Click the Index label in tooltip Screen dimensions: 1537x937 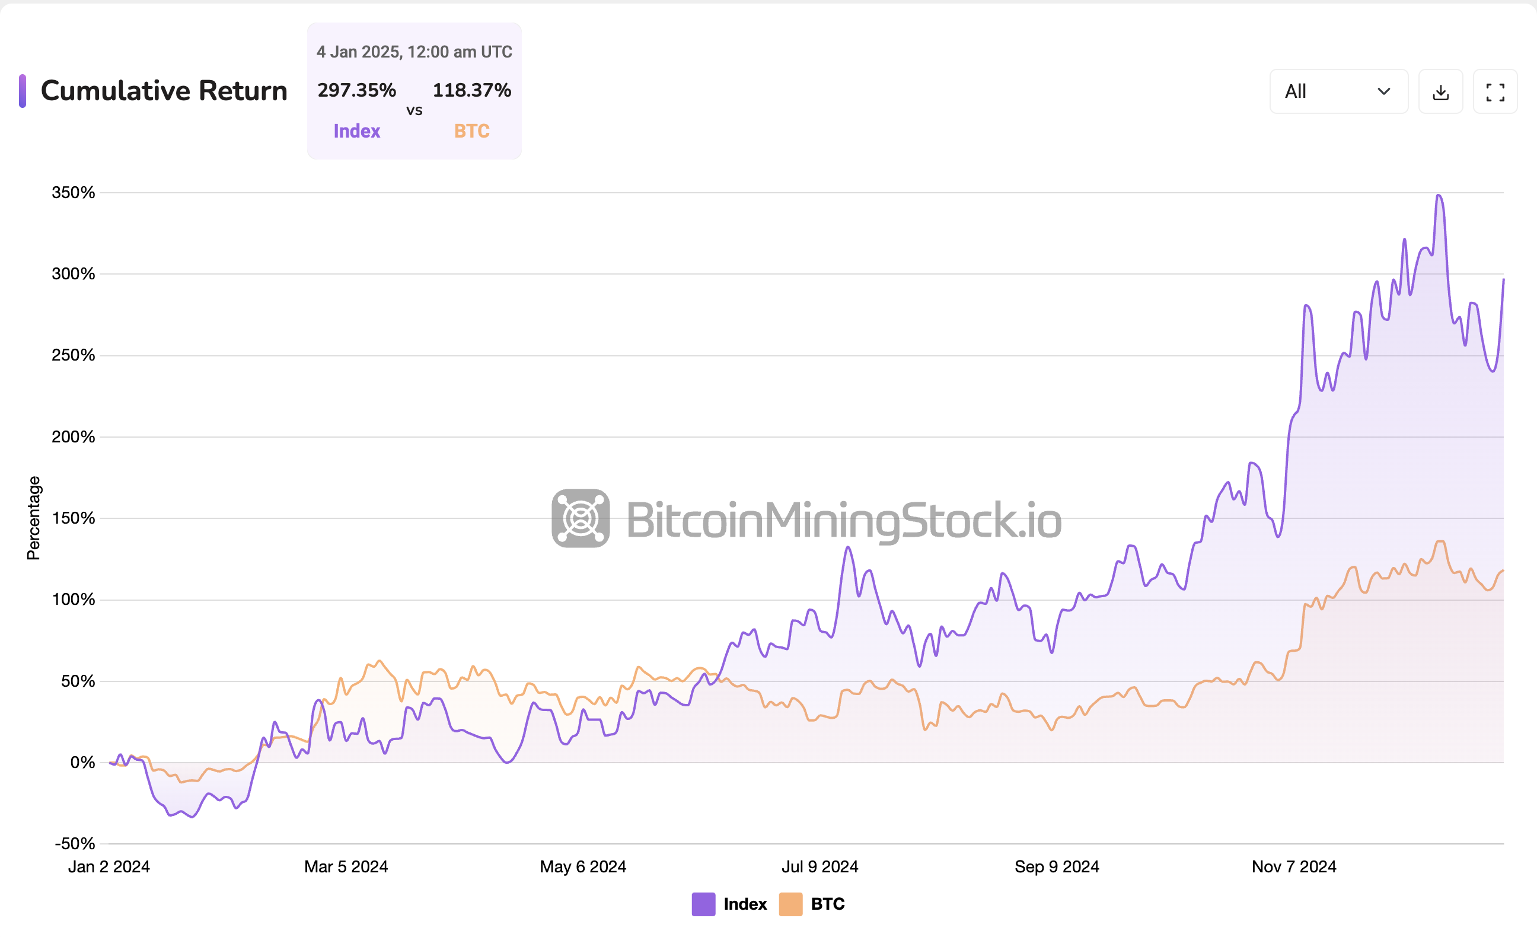[357, 131]
